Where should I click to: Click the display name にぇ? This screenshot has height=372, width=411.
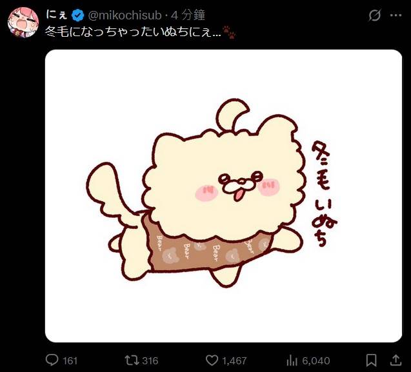(x=57, y=15)
